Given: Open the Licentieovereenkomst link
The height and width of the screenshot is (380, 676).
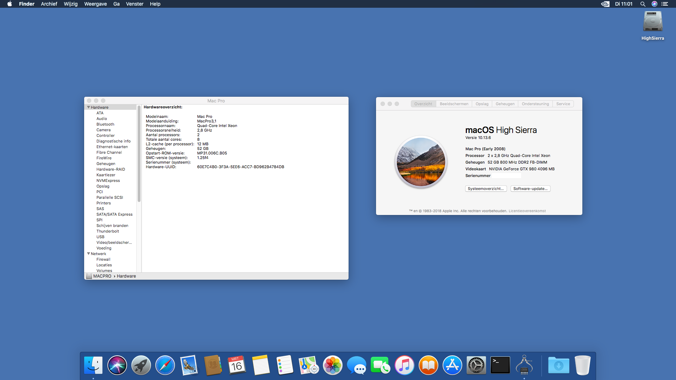Looking at the screenshot, I should pyautogui.click(x=527, y=211).
